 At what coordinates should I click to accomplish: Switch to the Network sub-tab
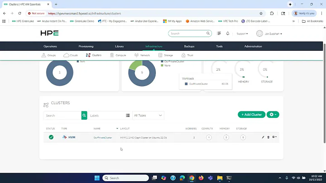142,55
